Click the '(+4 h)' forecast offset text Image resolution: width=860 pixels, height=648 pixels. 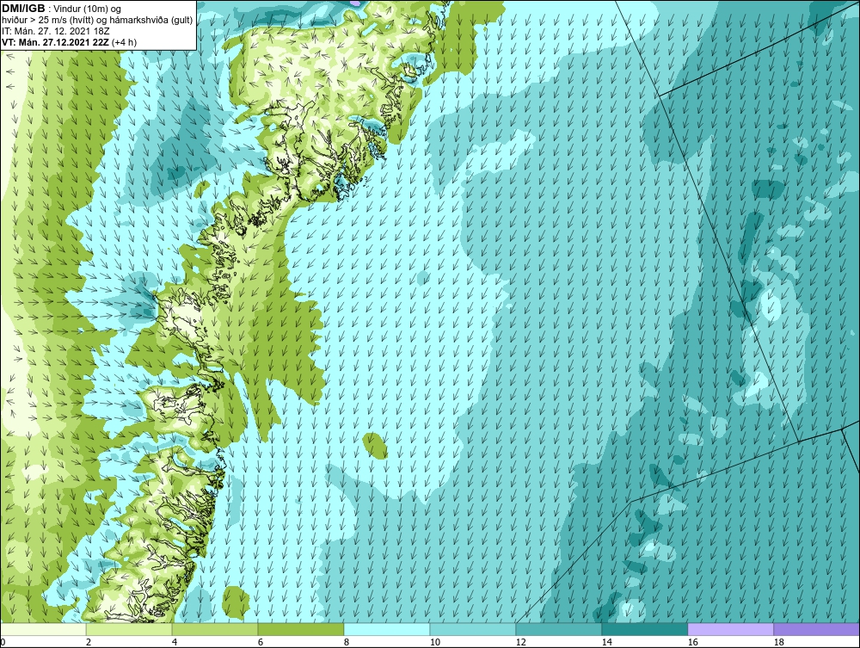[x=124, y=42]
